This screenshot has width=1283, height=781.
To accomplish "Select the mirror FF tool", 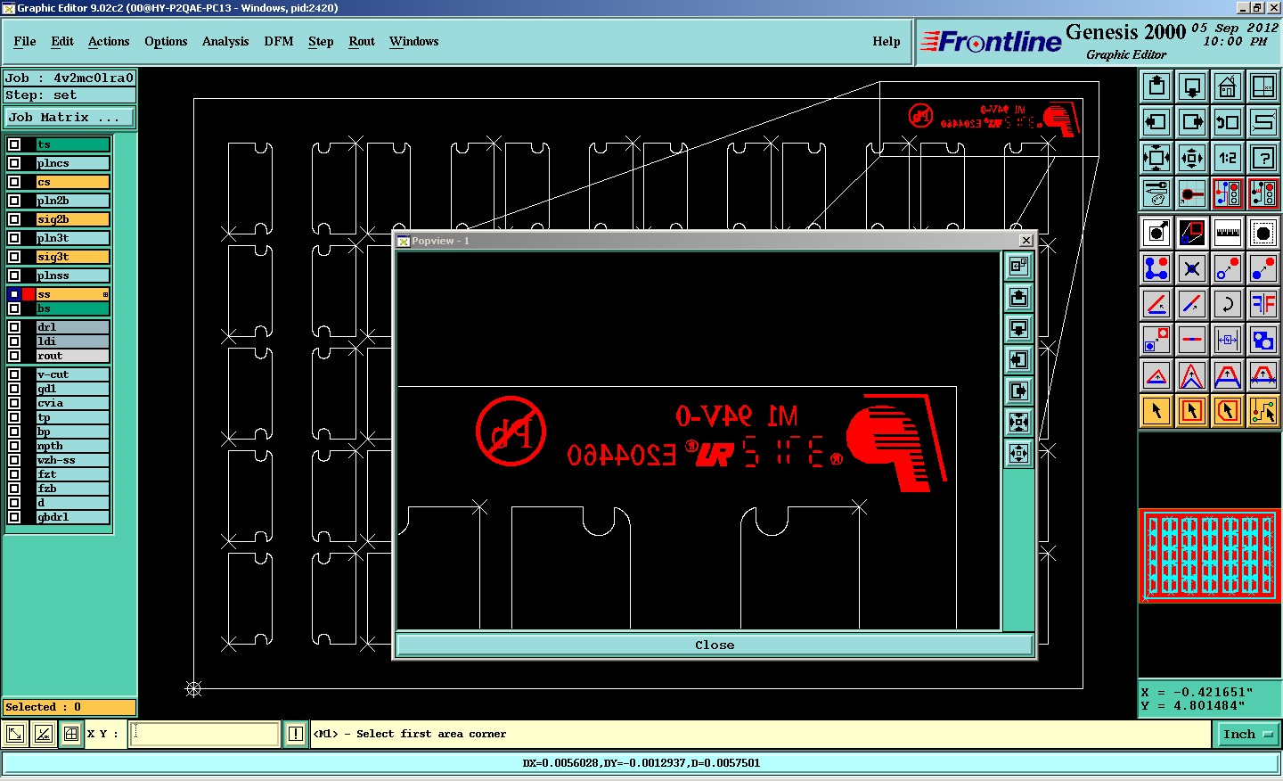I will (x=1263, y=305).
